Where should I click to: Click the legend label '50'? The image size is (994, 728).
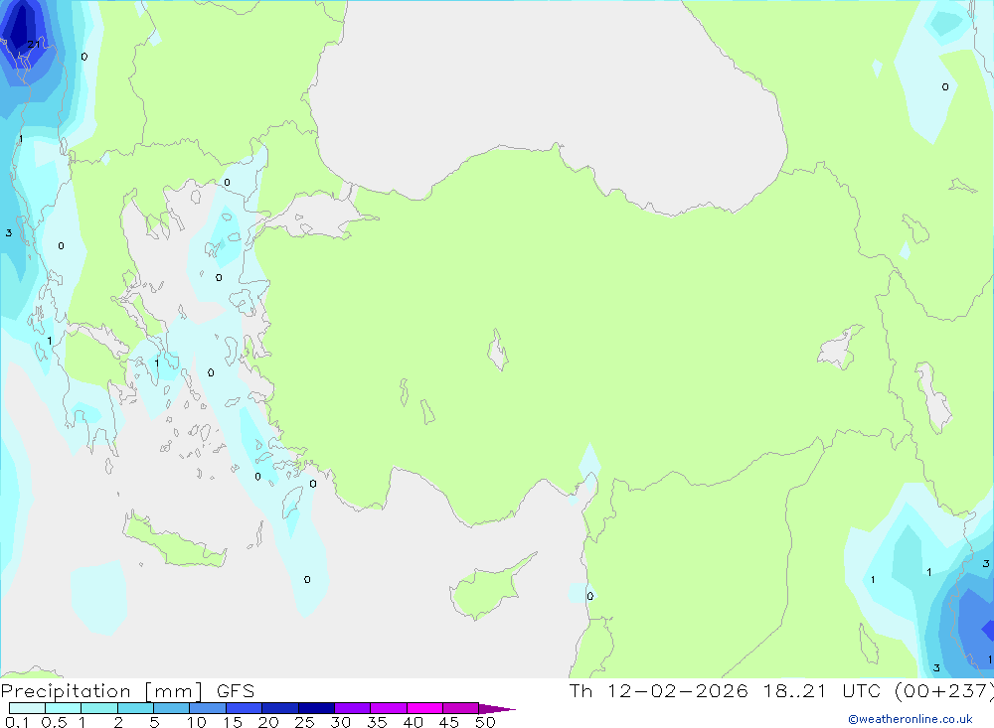(486, 722)
